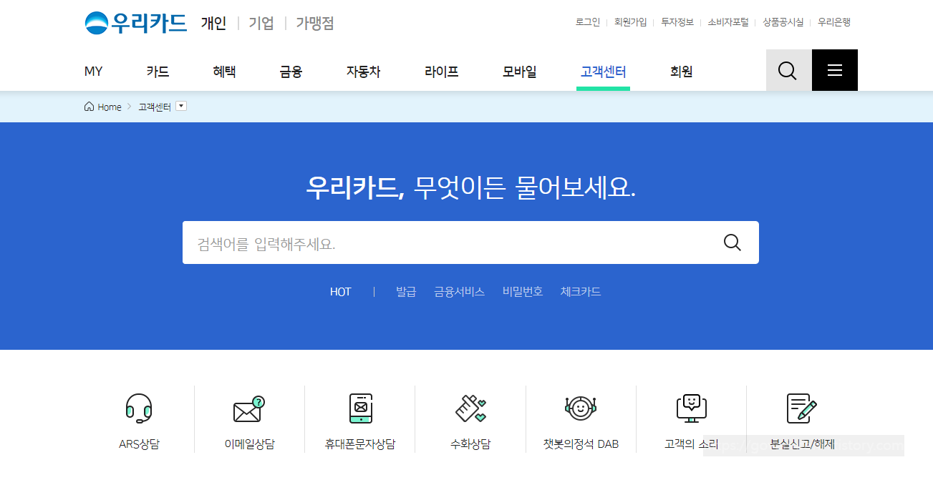The height and width of the screenshot is (485, 933).
Task: Click the Home breadcrumb text
Action: coord(110,107)
